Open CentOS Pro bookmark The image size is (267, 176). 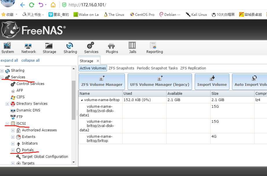[x=142, y=15]
